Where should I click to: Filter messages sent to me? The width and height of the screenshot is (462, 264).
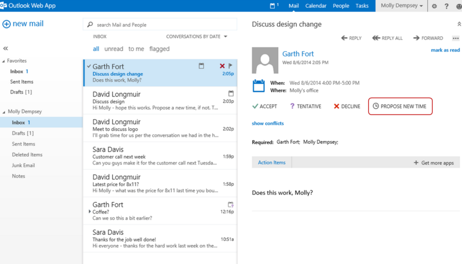(x=136, y=49)
